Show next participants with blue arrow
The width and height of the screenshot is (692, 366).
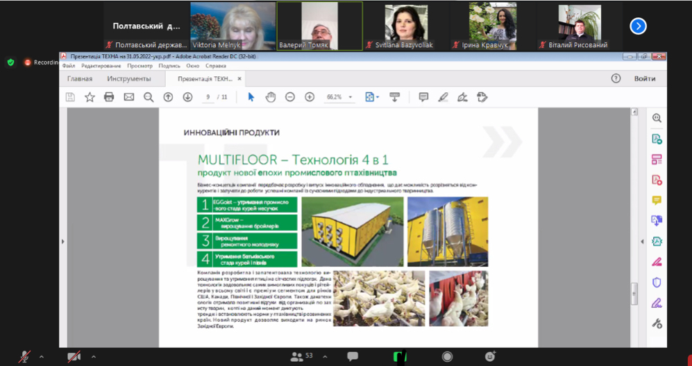coord(638,26)
